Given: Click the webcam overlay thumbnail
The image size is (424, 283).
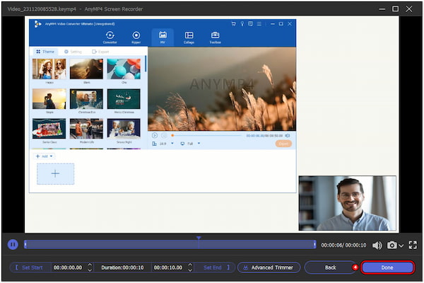Looking at the screenshot, I should point(347,203).
